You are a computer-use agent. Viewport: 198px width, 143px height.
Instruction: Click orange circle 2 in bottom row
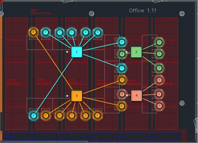(85, 116)
